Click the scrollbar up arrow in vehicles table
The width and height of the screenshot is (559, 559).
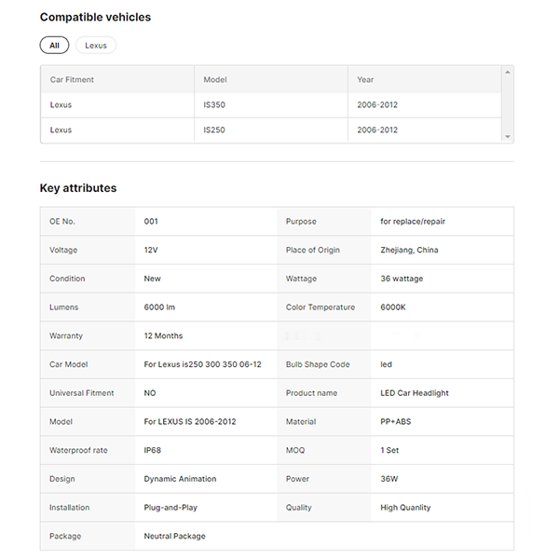click(507, 72)
